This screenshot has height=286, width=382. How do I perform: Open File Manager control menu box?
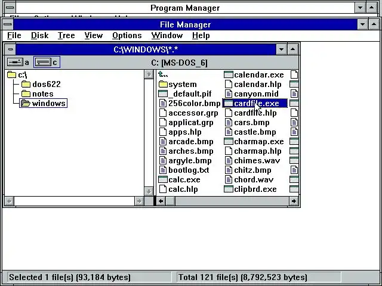click(x=8, y=24)
